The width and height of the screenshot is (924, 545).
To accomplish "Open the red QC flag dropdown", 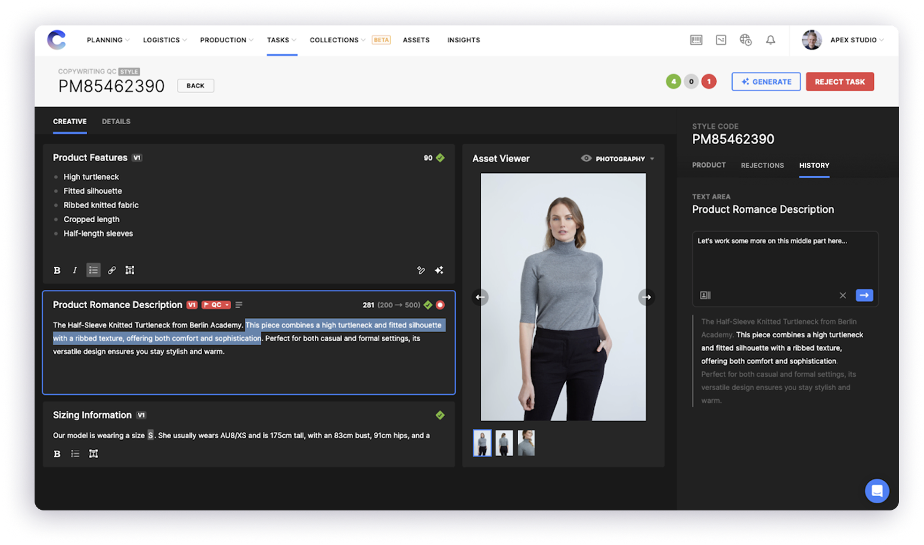I will click(x=216, y=305).
